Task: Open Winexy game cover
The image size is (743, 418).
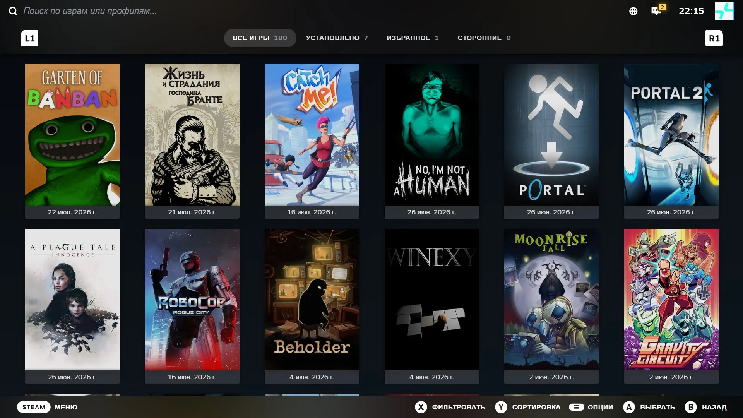Action: pyautogui.click(x=432, y=300)
